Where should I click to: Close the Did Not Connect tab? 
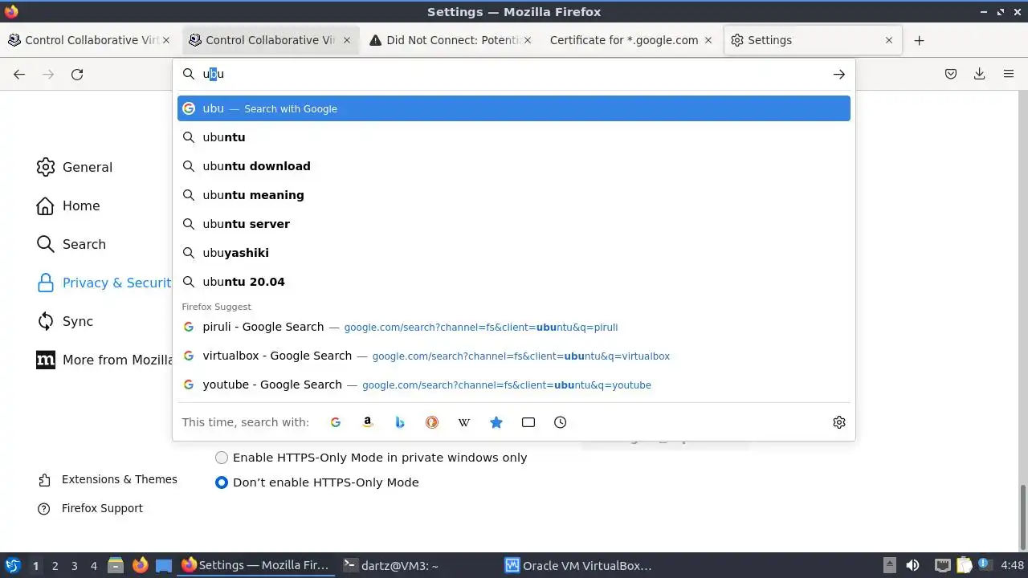[x=528, y=40]
